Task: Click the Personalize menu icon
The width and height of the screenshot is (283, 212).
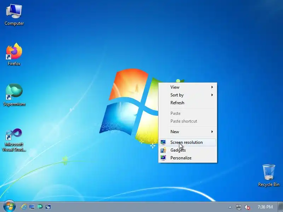Action: [163, 158]
